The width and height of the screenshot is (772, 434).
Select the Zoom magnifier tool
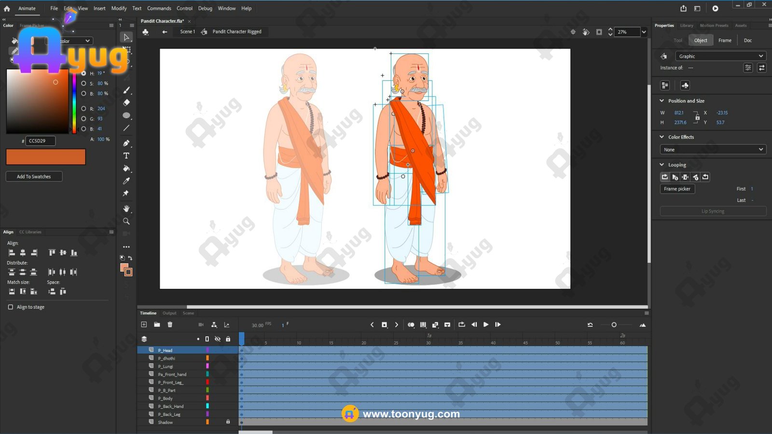point(126,221)
